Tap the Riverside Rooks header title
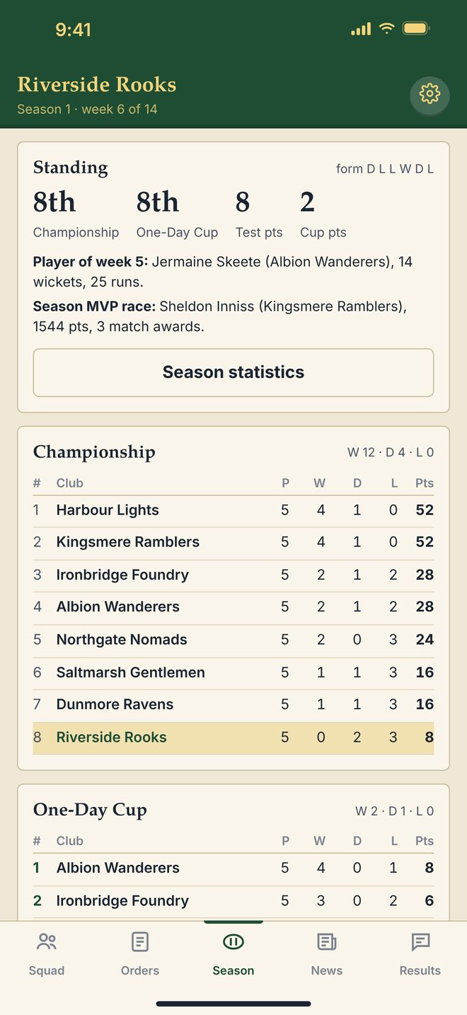 pos(97,85)
